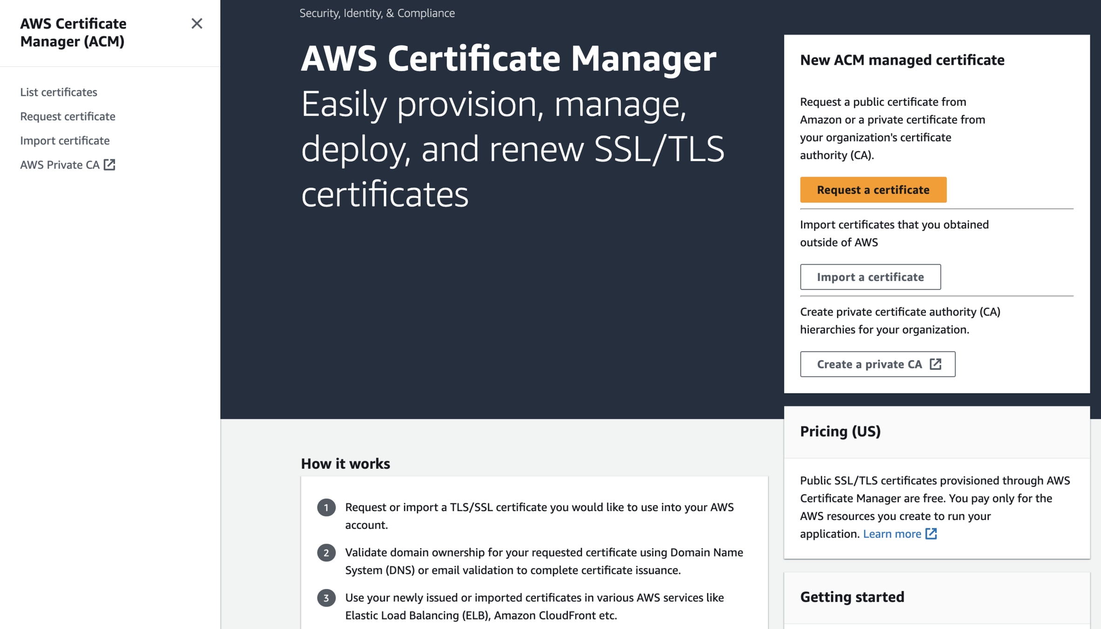Image resolution: width=1101 pixels, height=629 pixels.
Task: Open Request certificate in sidebar
Action: [x=68, y=116]
